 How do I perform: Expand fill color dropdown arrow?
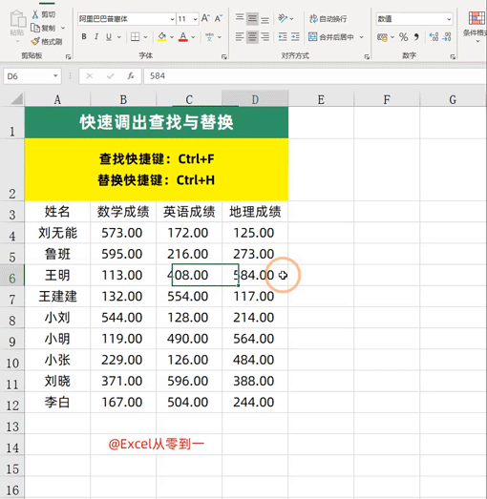pos(172,37)
